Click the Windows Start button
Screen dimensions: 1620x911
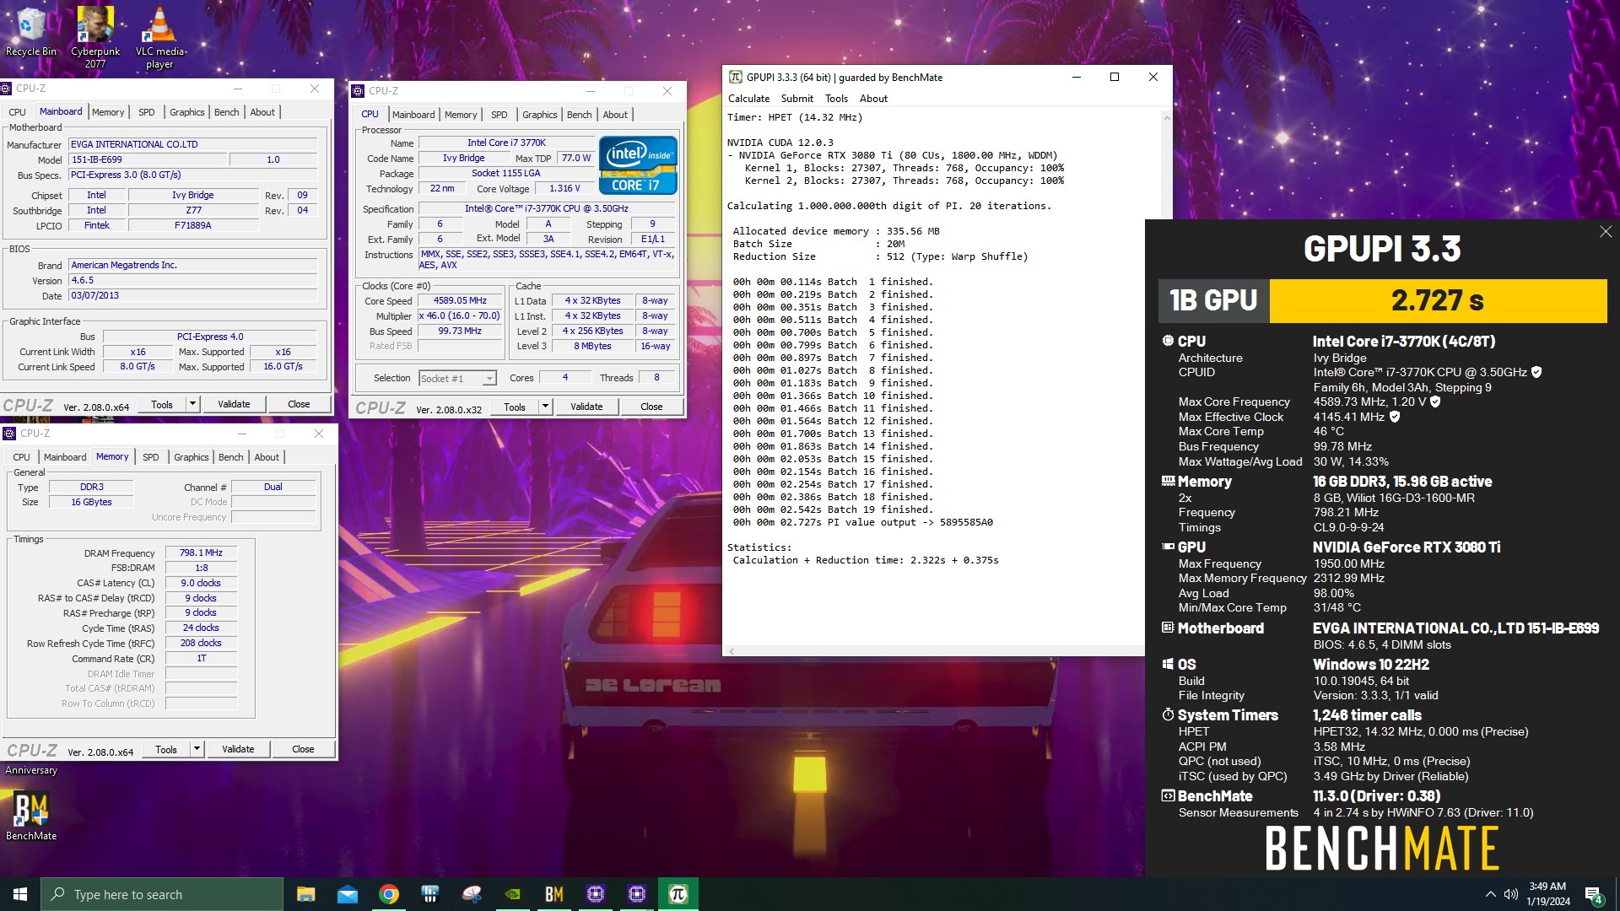[x=20, y=894]
